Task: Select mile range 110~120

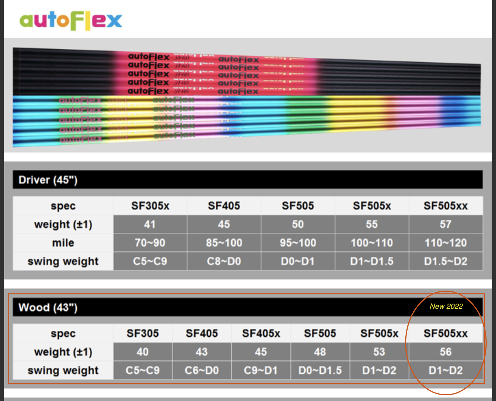Action: pos(446,243)
